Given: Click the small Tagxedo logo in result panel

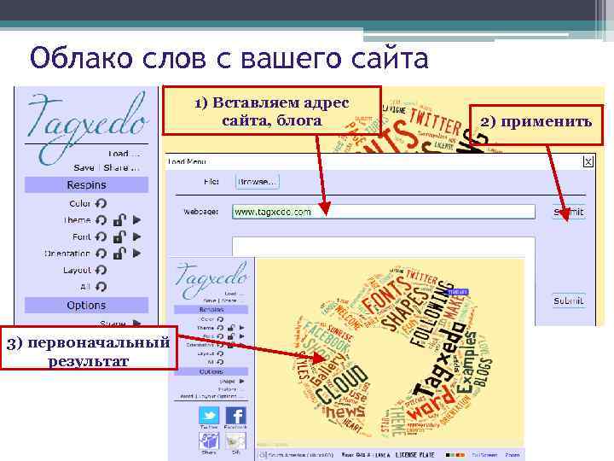Looking at the screenshot, I should click(x=211, y=280).
